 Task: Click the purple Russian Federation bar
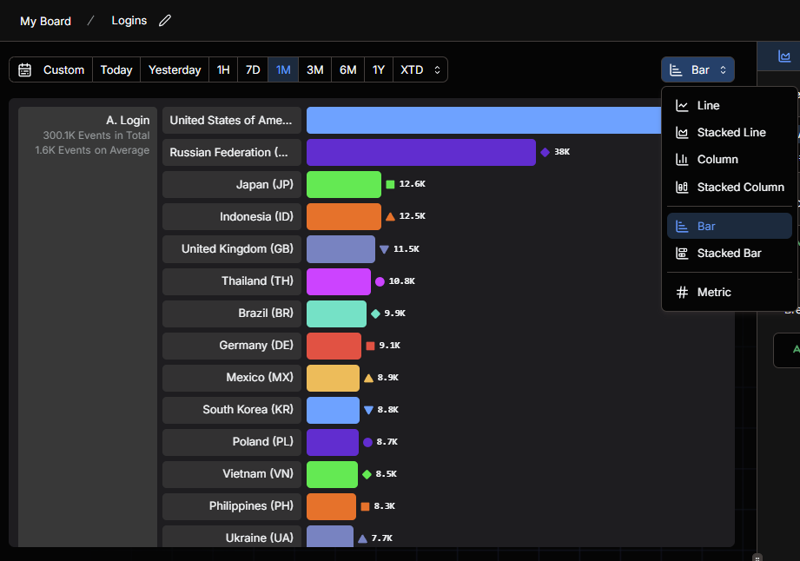coord(421,153)
